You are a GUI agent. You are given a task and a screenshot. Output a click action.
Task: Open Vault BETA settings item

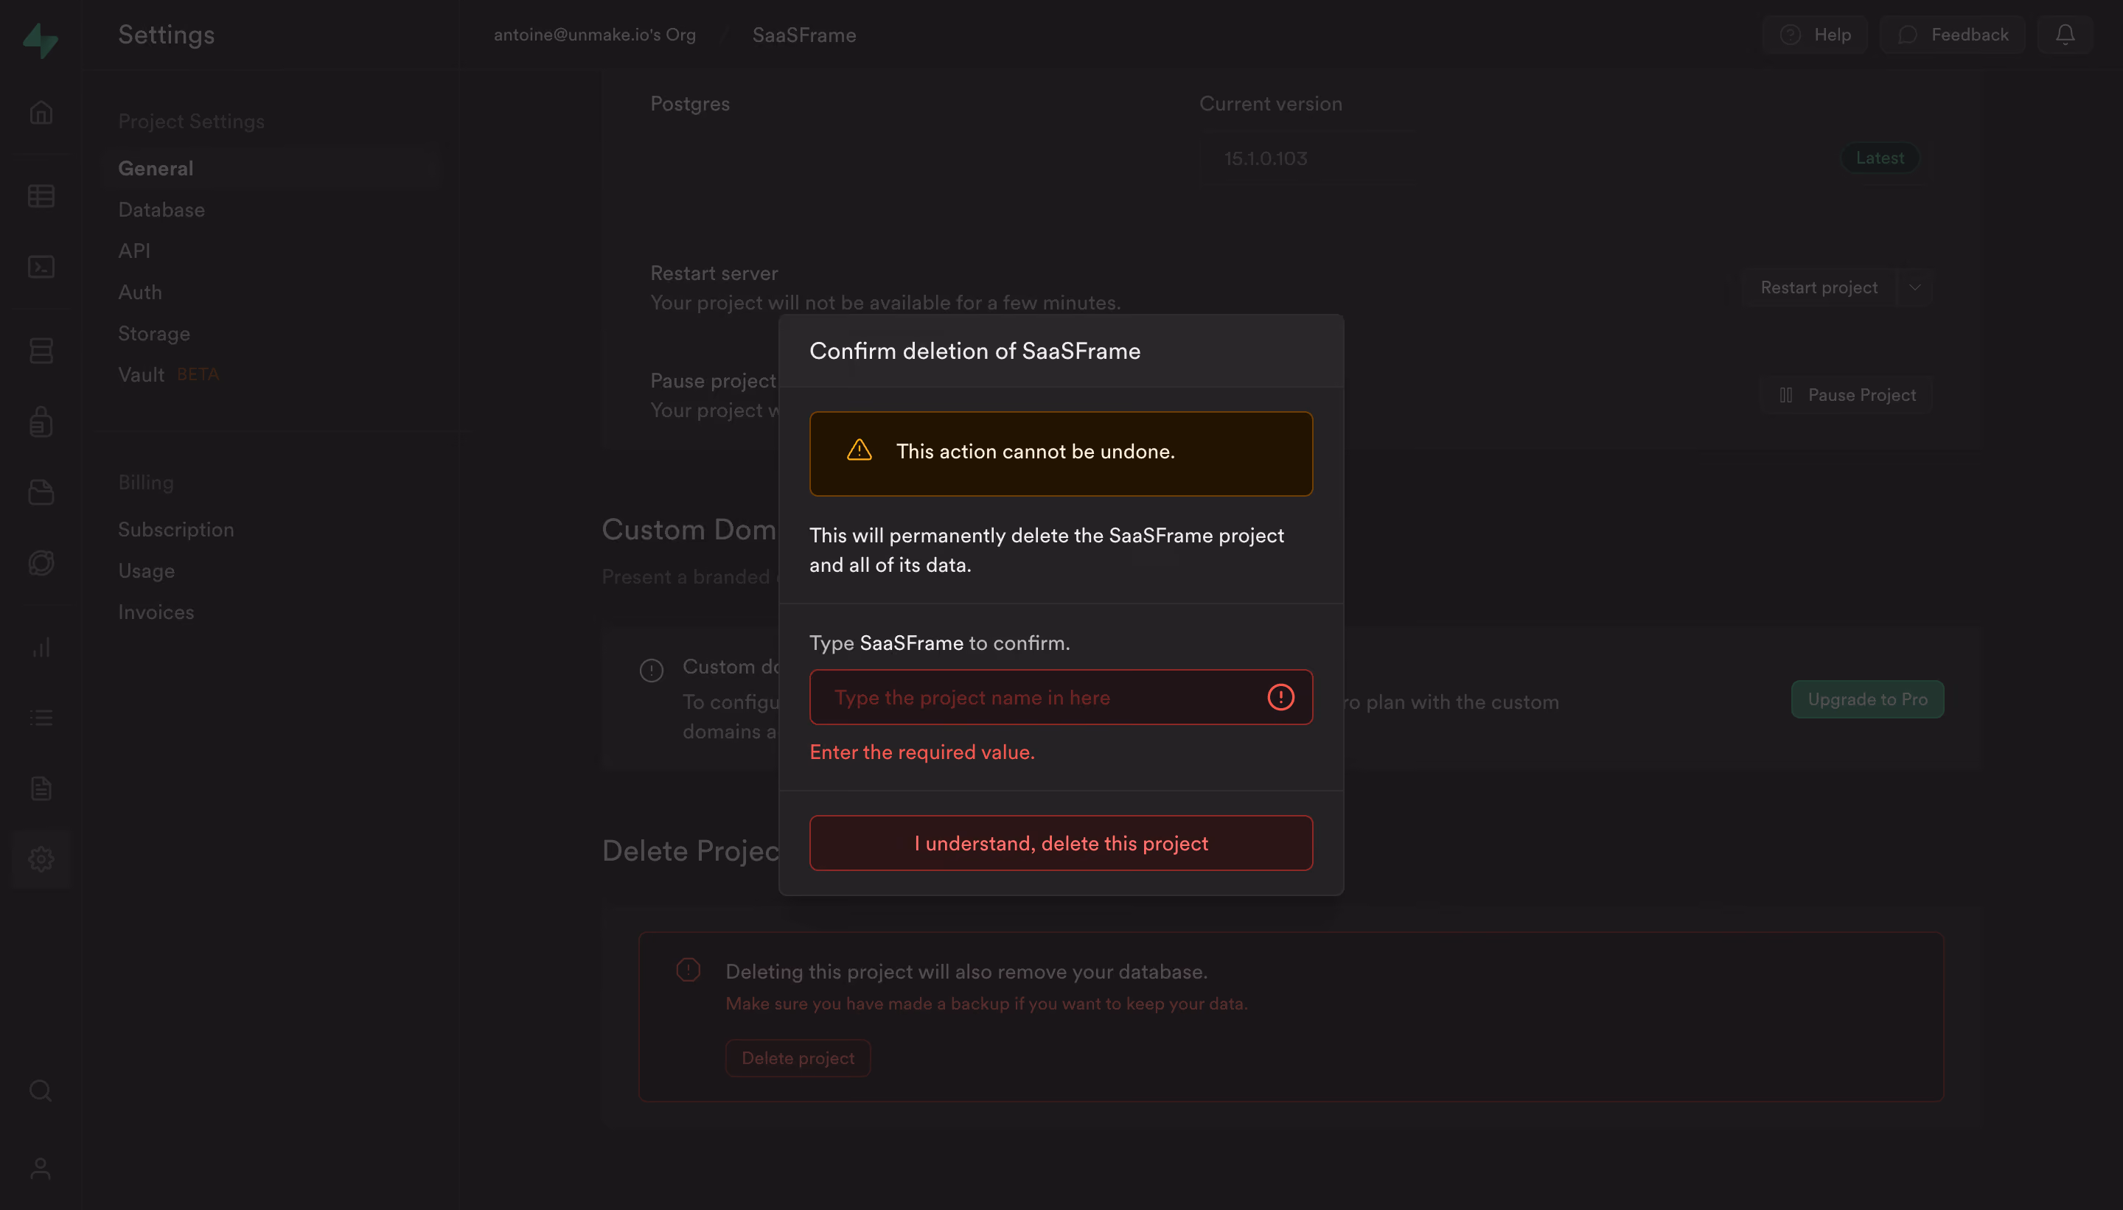coord(169,375)
